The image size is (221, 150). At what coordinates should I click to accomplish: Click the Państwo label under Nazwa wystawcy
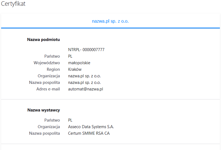52,120
